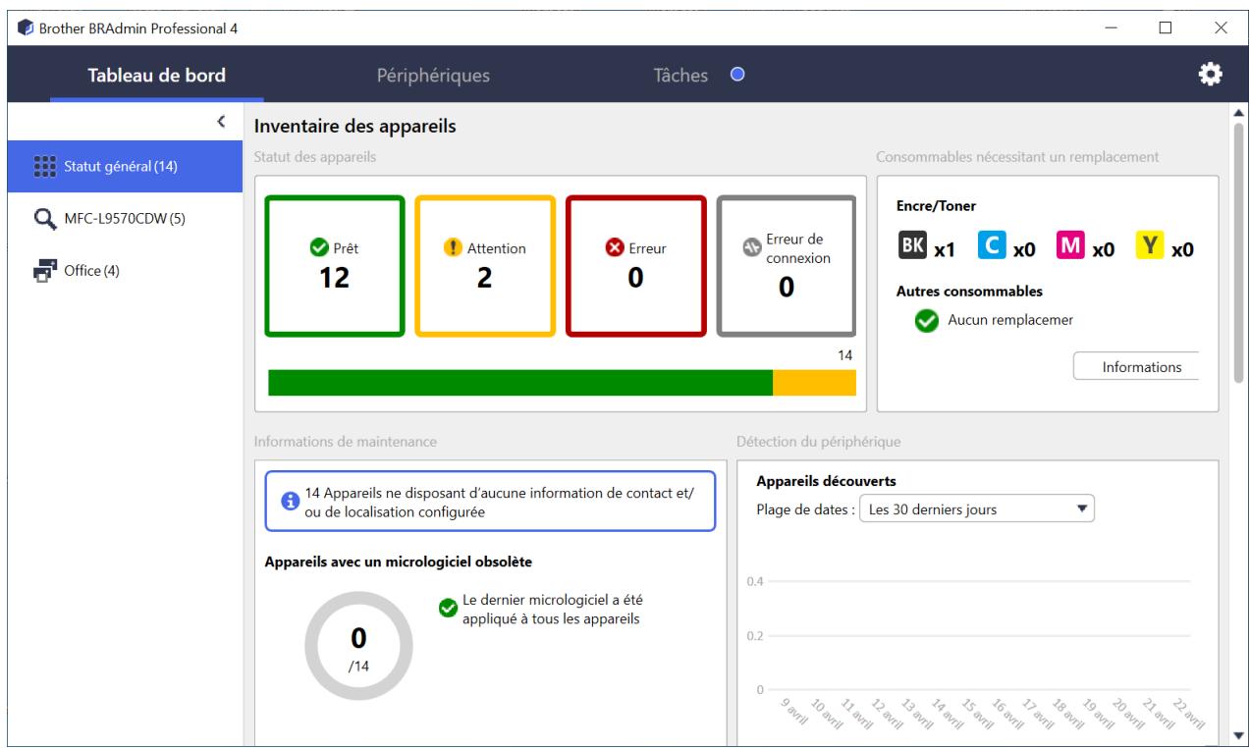Click the Encre/Toner label
This screenshot has height=748, width=1250.
coord(937,207)
